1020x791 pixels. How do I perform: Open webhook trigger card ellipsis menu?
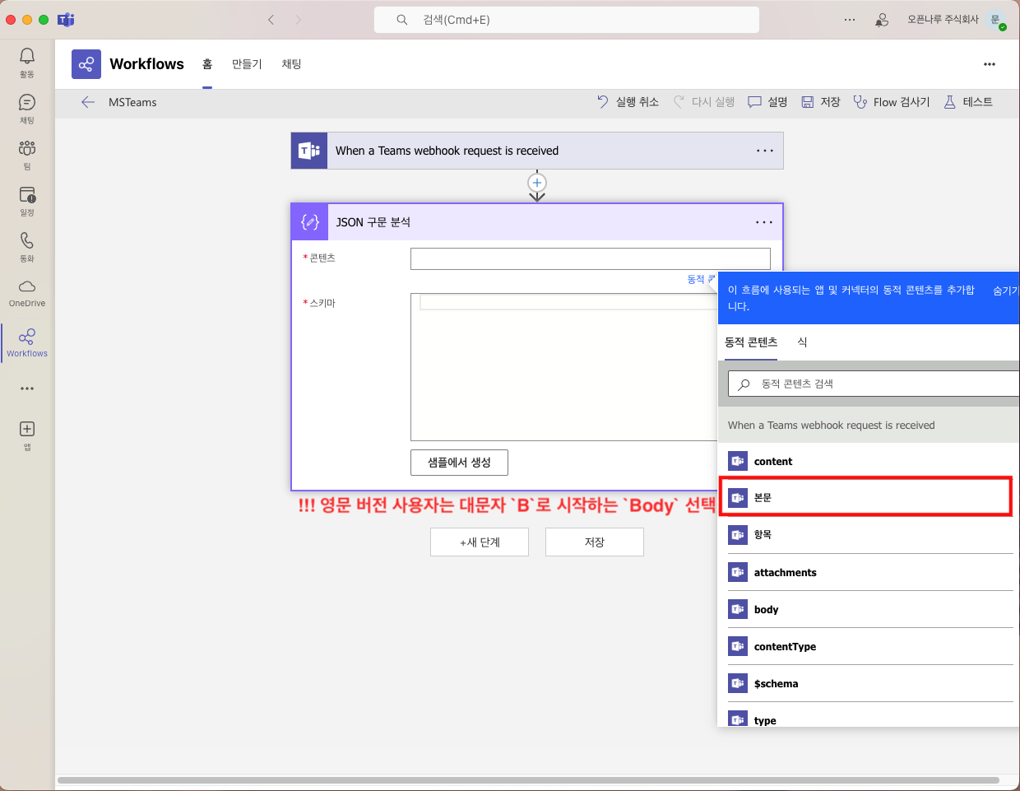pyautogui.click(x=764, y=151)
